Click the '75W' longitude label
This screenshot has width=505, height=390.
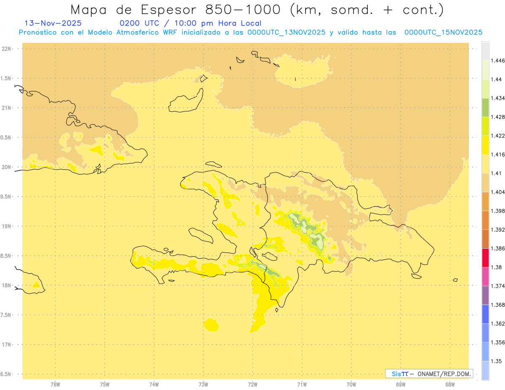(105, 385)
